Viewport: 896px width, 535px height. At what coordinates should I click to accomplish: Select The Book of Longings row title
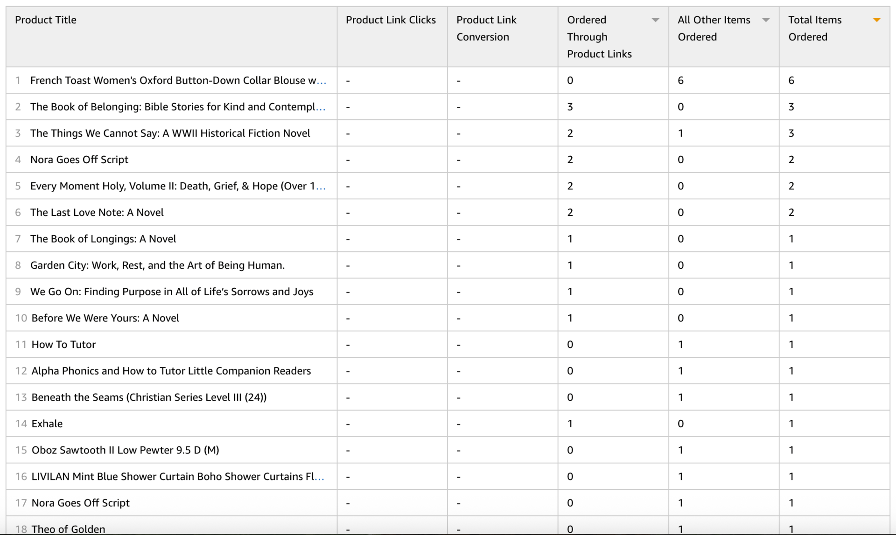point(103,239)
